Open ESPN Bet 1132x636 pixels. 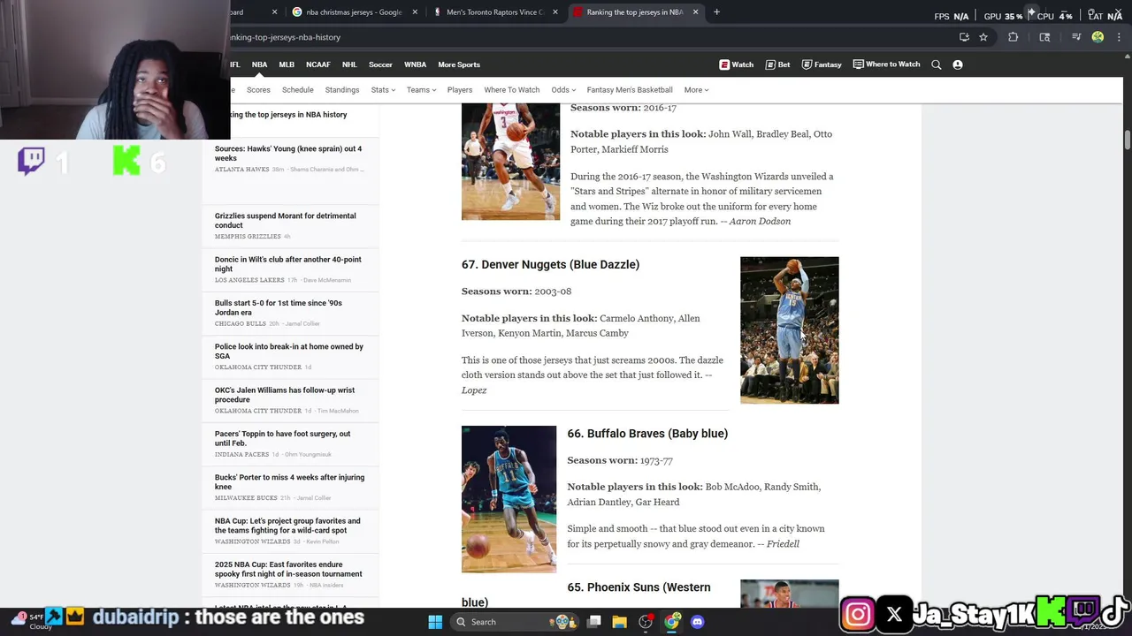tap(778, 64)
